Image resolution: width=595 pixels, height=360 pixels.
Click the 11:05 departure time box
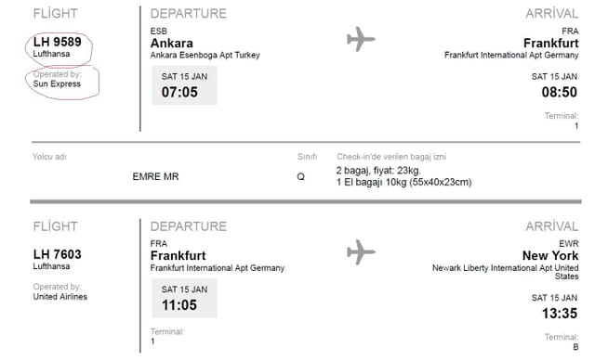pyautogui.click(x=184, y=298)
